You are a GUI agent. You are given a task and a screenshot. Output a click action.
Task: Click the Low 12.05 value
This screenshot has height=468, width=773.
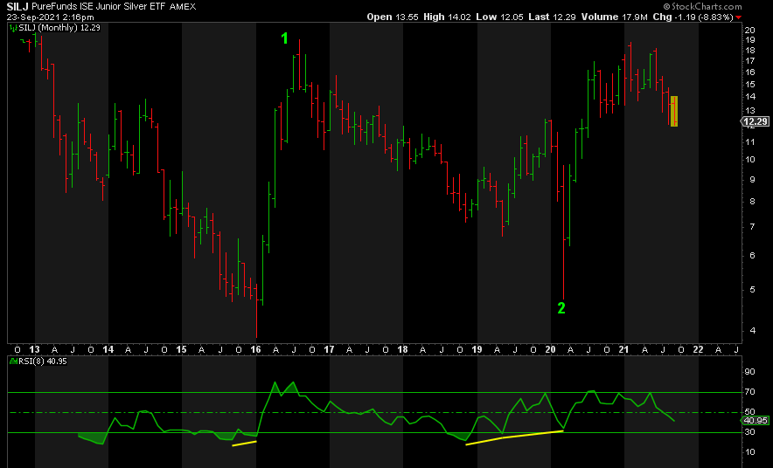pos(499,17)
